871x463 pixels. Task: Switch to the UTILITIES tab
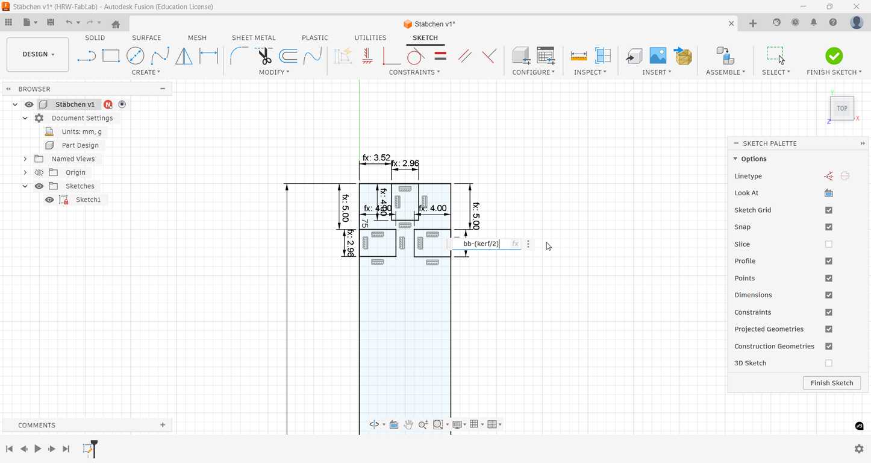point(370,37)
